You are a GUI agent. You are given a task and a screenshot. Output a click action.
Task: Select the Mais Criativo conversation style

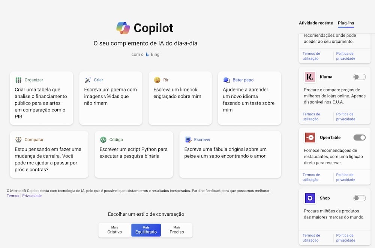pyautogui.click(x=114, y=230)
